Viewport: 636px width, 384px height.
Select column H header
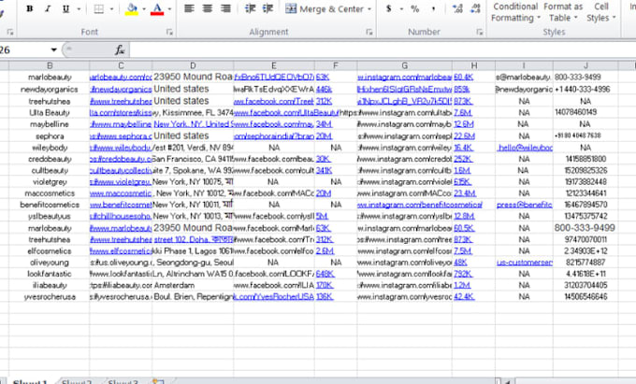[474, 65]
